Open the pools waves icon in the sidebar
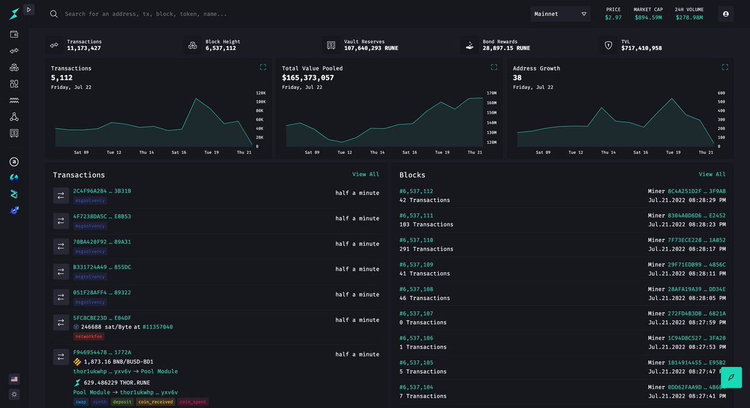The image size is (750, 408). 14,100
